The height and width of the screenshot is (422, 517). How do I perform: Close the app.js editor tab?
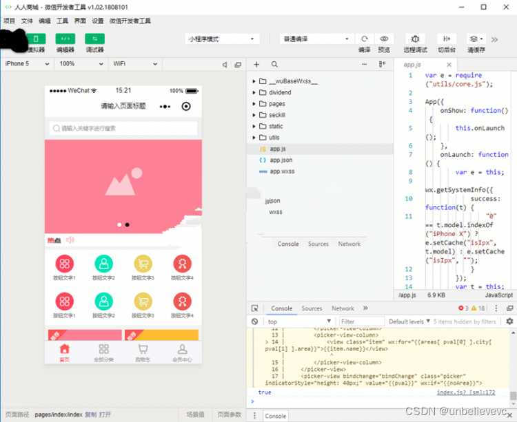point(449,65)
